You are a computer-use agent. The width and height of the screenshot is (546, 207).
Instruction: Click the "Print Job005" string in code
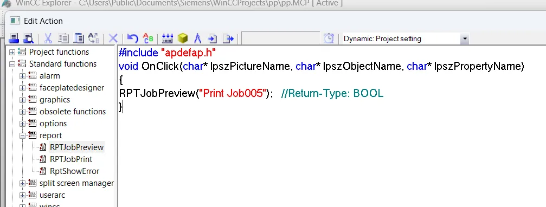tap(232, 93)
